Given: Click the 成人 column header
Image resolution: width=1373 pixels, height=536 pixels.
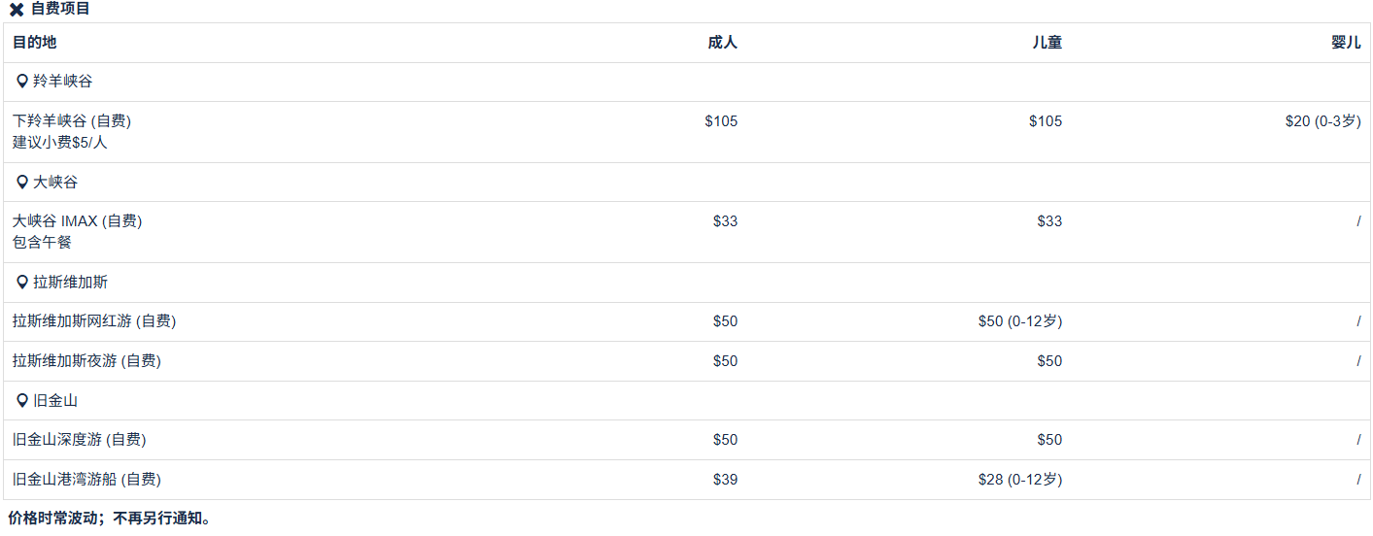Looking at the screenshot, I should (722, 43).
